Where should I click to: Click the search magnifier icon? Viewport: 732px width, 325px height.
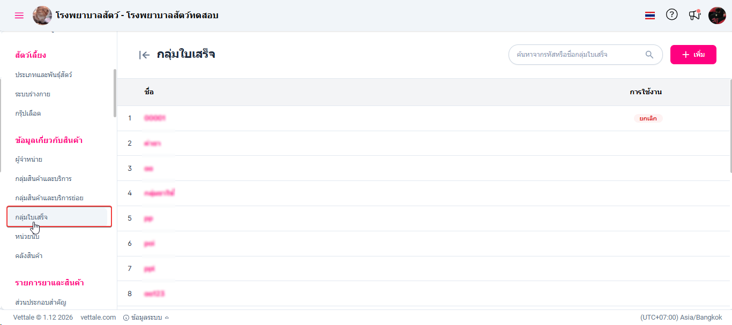click(649, 55)
